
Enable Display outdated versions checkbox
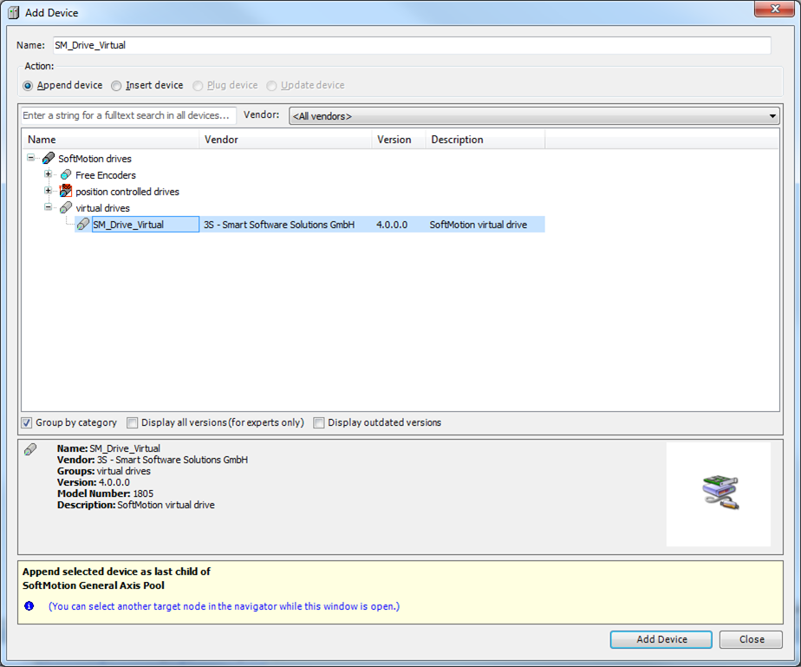tap(319, 422)
